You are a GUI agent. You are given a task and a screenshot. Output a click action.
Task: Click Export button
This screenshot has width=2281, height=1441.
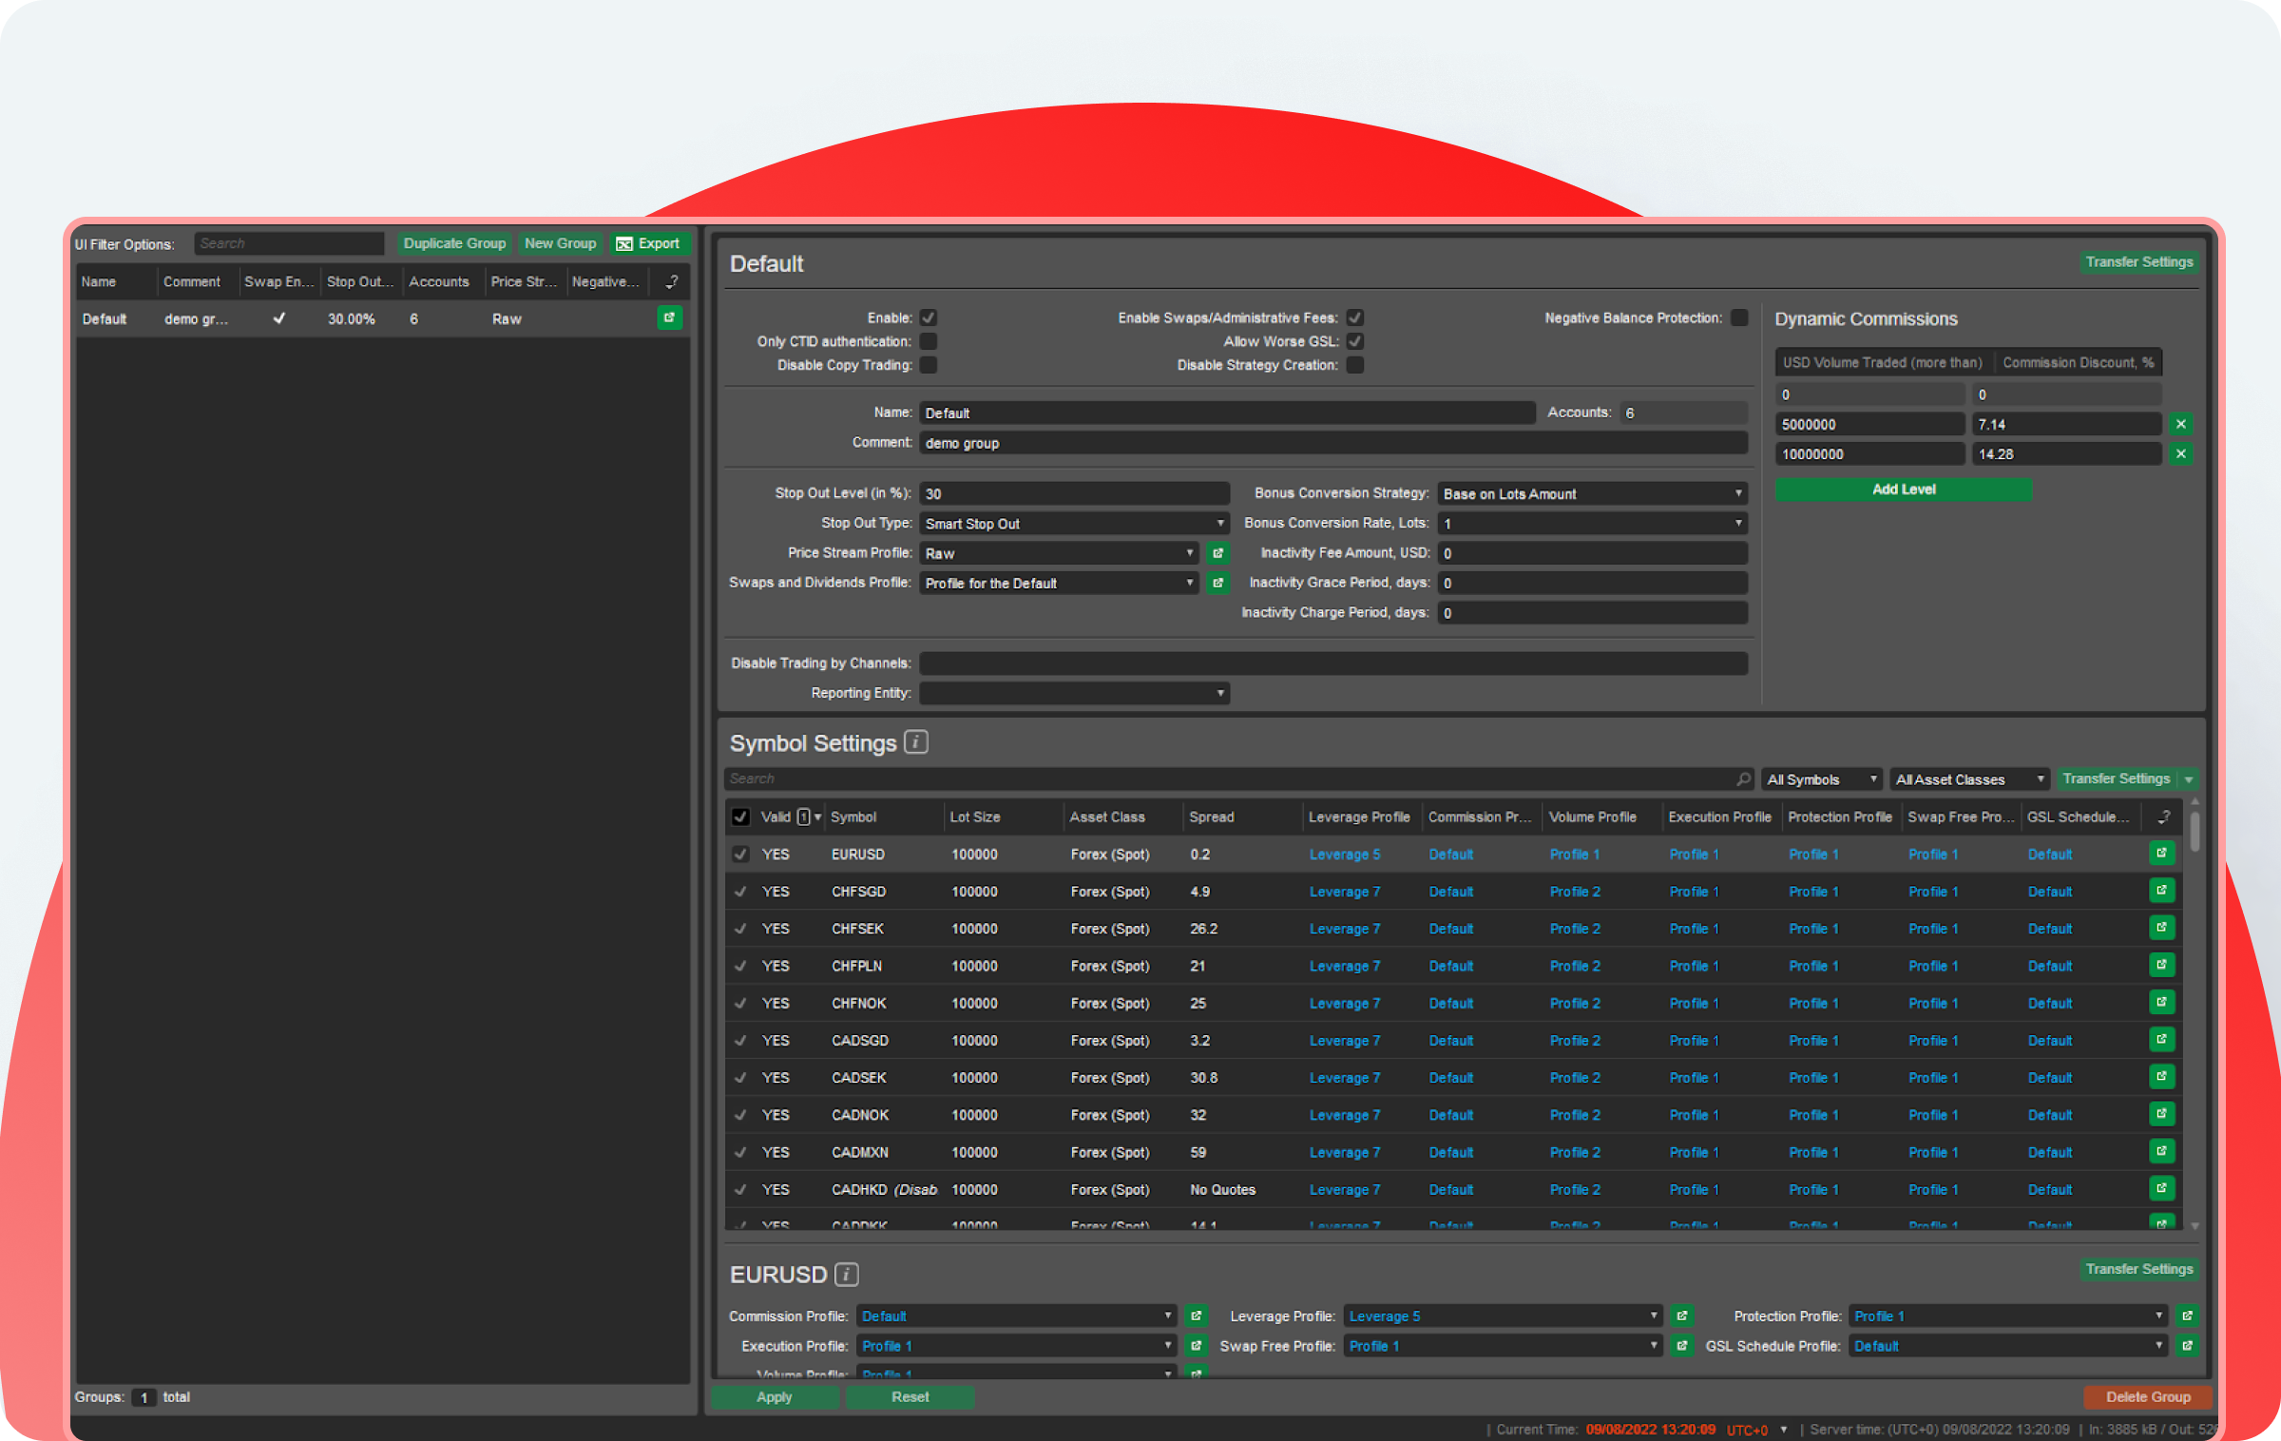click(x=648, y=243)
